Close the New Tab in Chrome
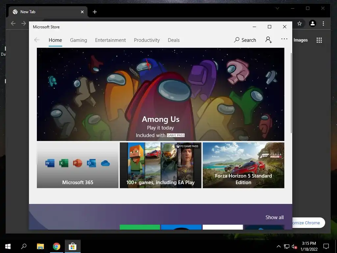The height and width of the screenshot is (253, 337). point(82,12)
